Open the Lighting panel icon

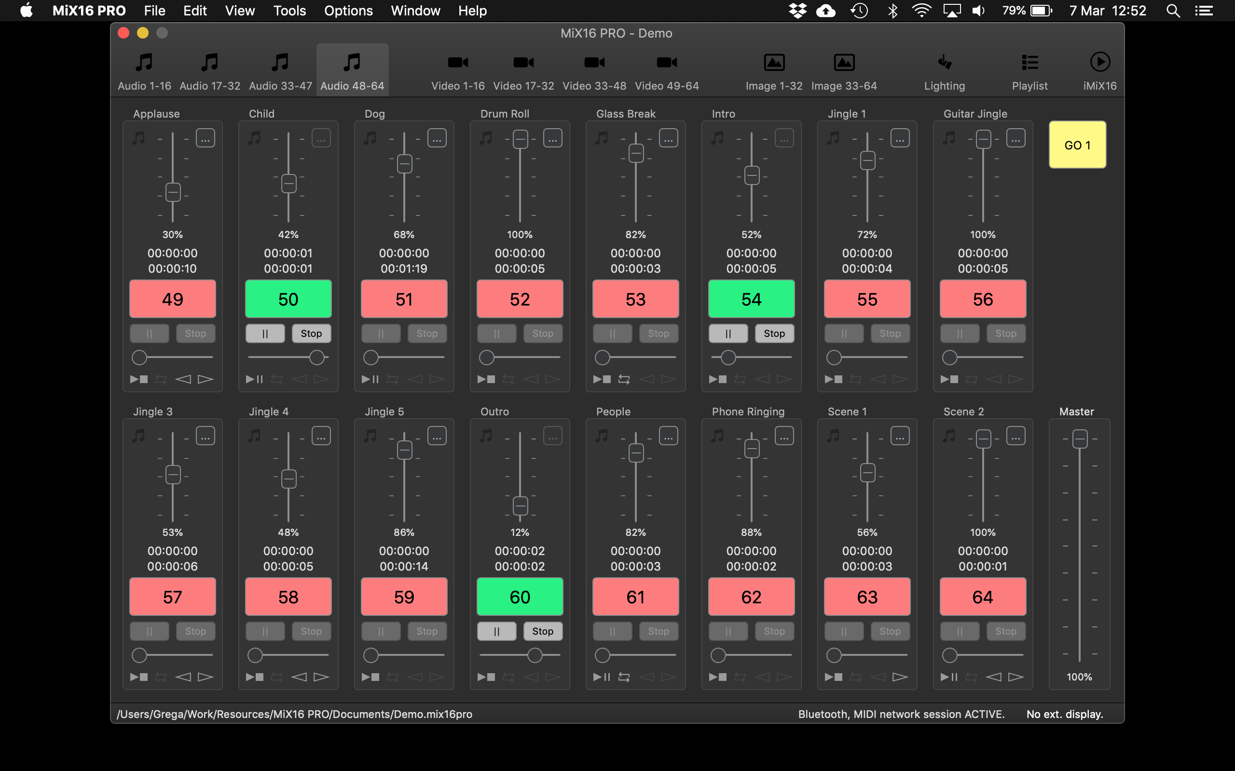coord(944,63)
